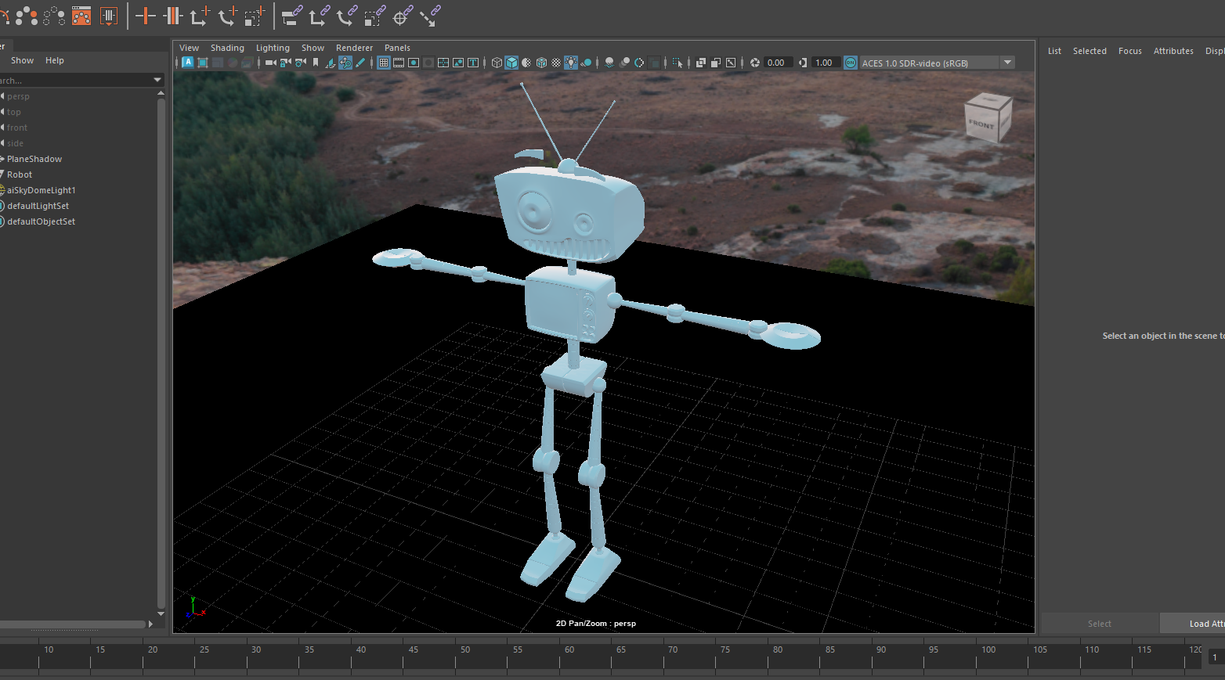Click the orange-framed bars shelf icon
This screenshot has width=1225, height=680.
(109, 16)
